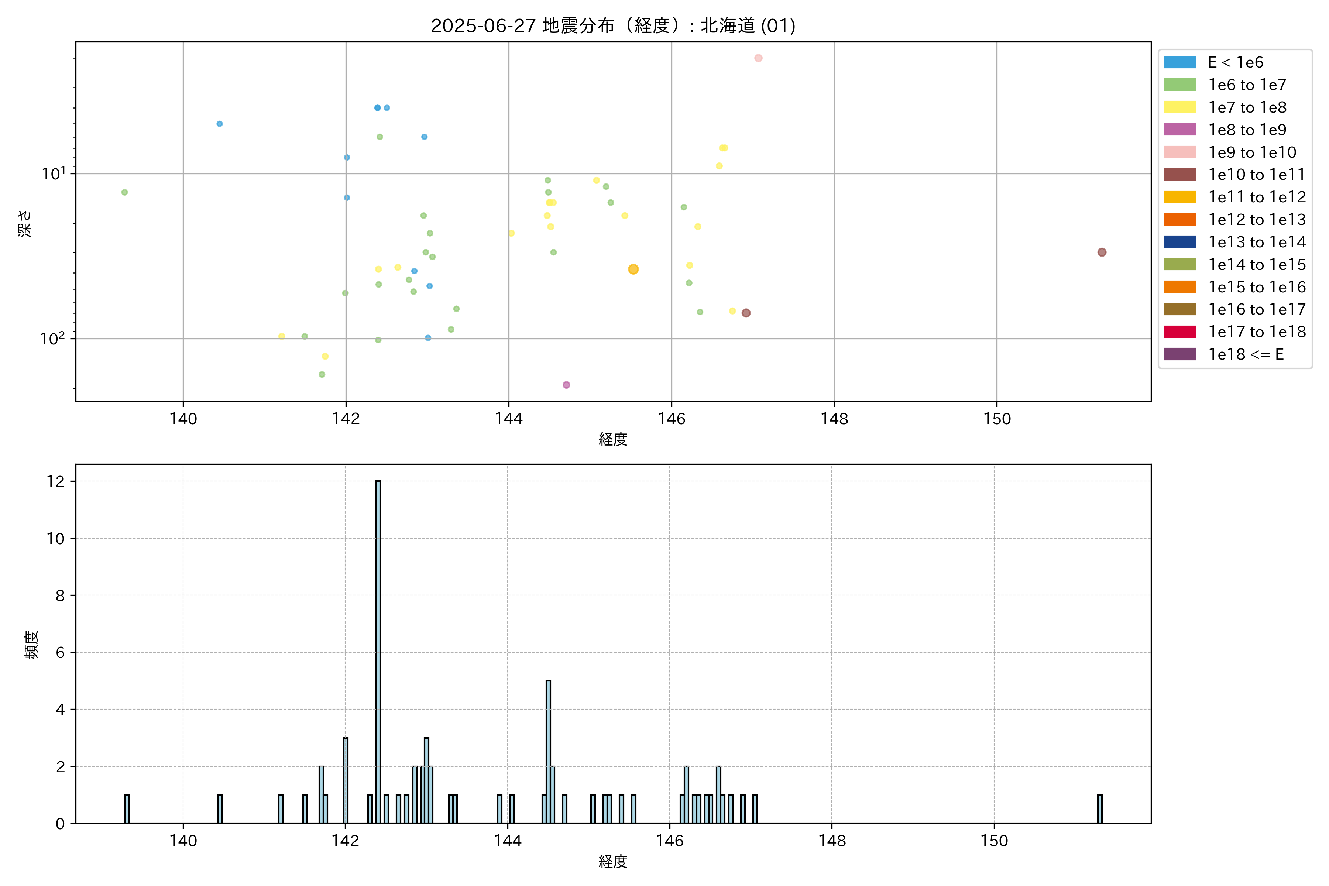Click the leftmost green scatter point near 139
This screenshot has width=1329, height=886.
[x=124, y=192]
